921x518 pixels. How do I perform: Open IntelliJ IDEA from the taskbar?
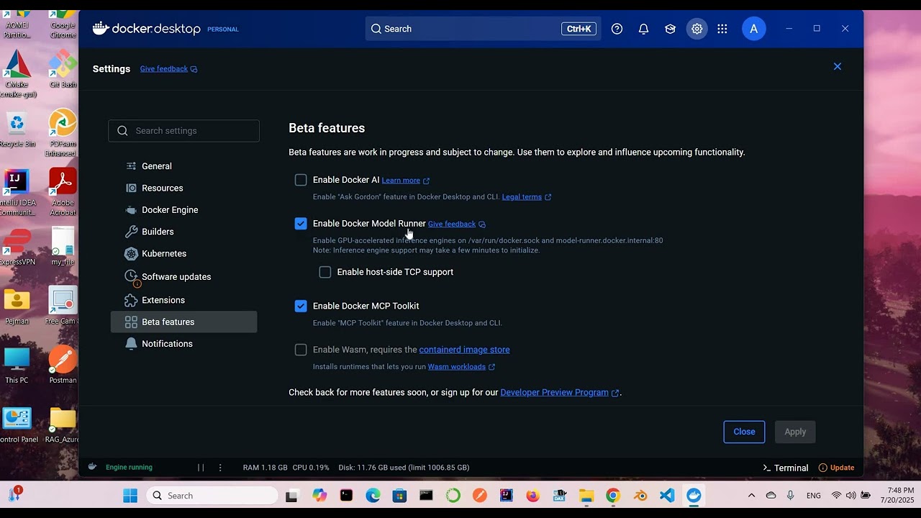(x=506, y=496)
